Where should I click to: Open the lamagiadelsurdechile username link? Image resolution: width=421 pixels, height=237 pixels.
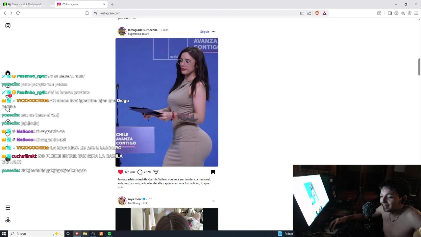coord(143,30)
